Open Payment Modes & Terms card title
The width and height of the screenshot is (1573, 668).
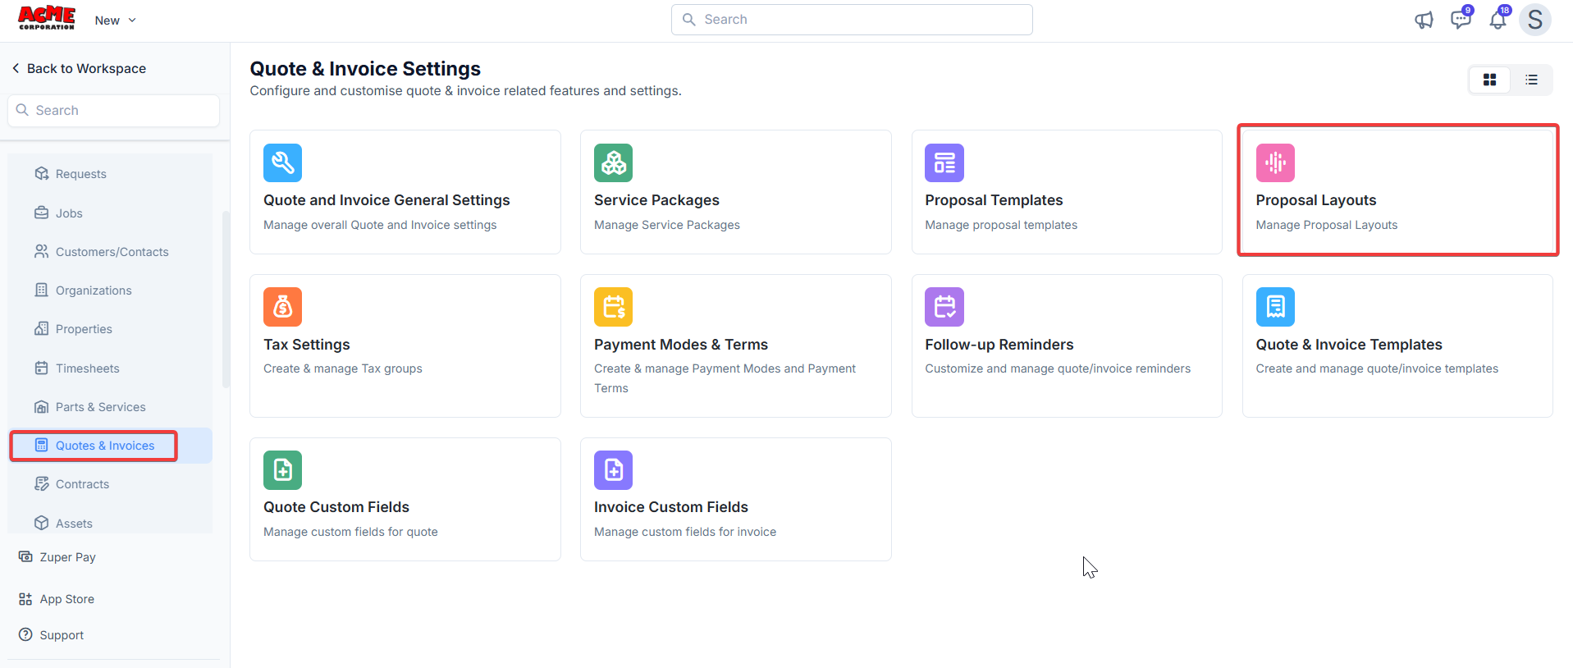tap(681, 345)
